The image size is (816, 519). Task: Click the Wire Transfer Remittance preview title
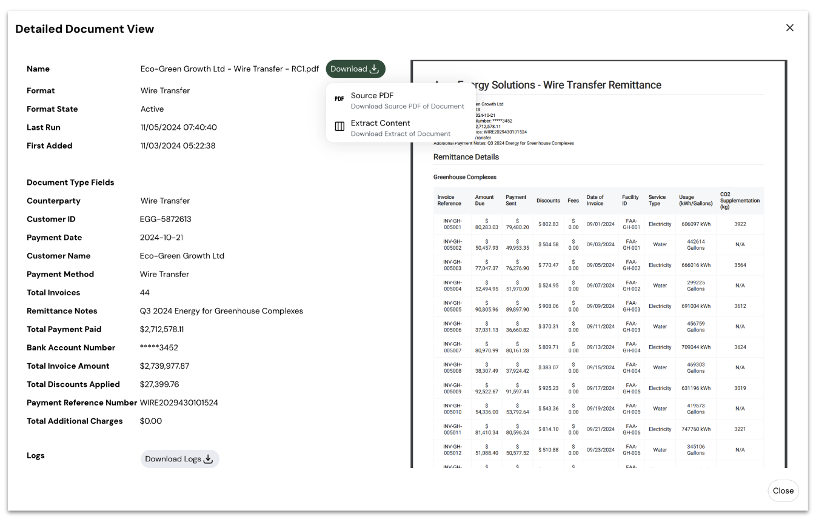click(547, 85)
